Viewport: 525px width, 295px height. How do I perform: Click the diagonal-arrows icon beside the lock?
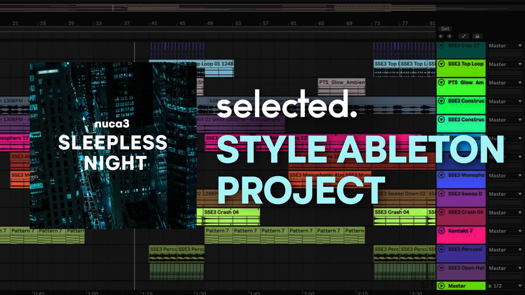(x=464, y=36)
